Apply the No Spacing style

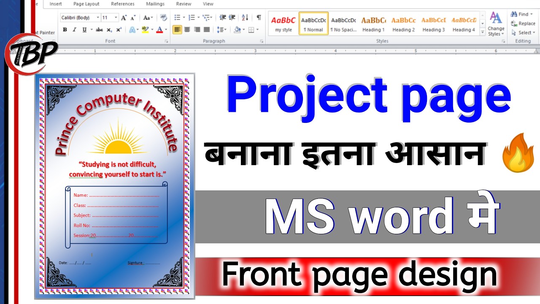click(343, 24)
